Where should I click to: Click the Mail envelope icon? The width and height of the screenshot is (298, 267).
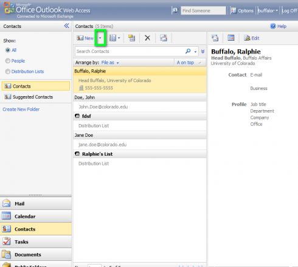[7, 203]
